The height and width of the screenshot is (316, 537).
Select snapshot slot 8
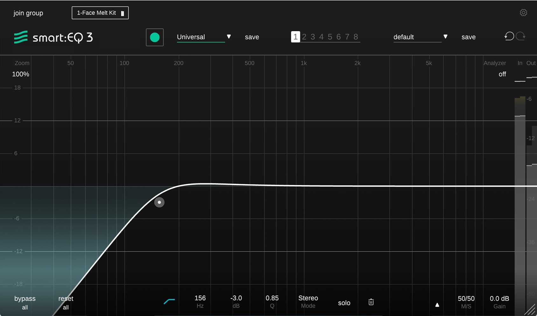tap(356, 37)
